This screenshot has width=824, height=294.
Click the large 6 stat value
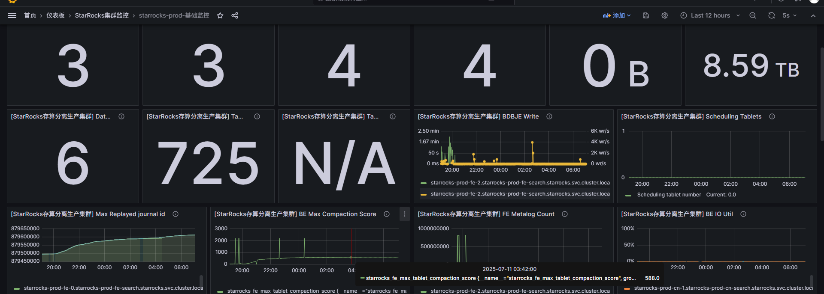(73, 163)
